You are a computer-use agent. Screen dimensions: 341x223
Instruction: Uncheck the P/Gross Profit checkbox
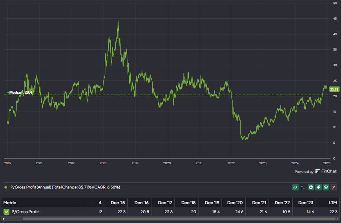(7, 212)
